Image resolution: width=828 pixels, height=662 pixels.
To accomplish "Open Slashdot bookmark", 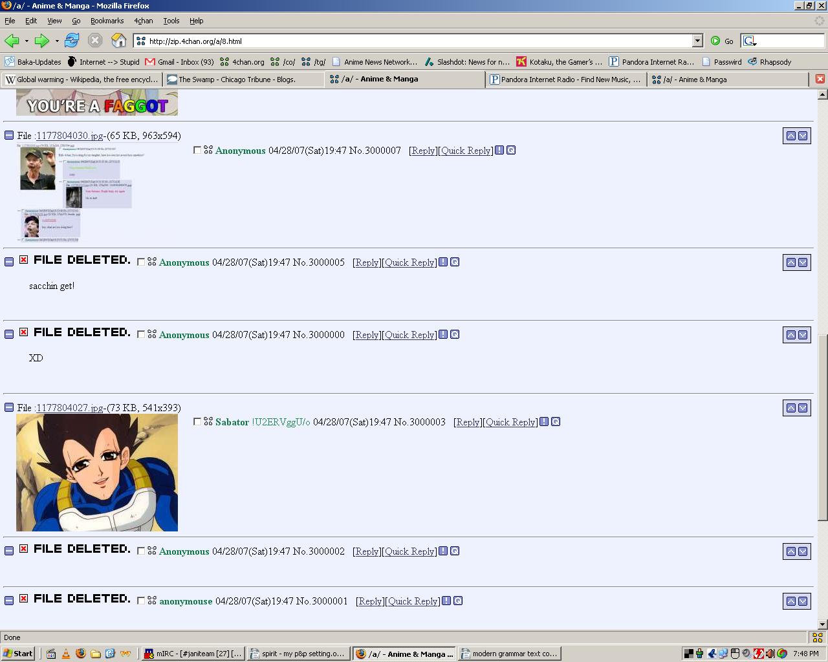I will pos(467,62).
